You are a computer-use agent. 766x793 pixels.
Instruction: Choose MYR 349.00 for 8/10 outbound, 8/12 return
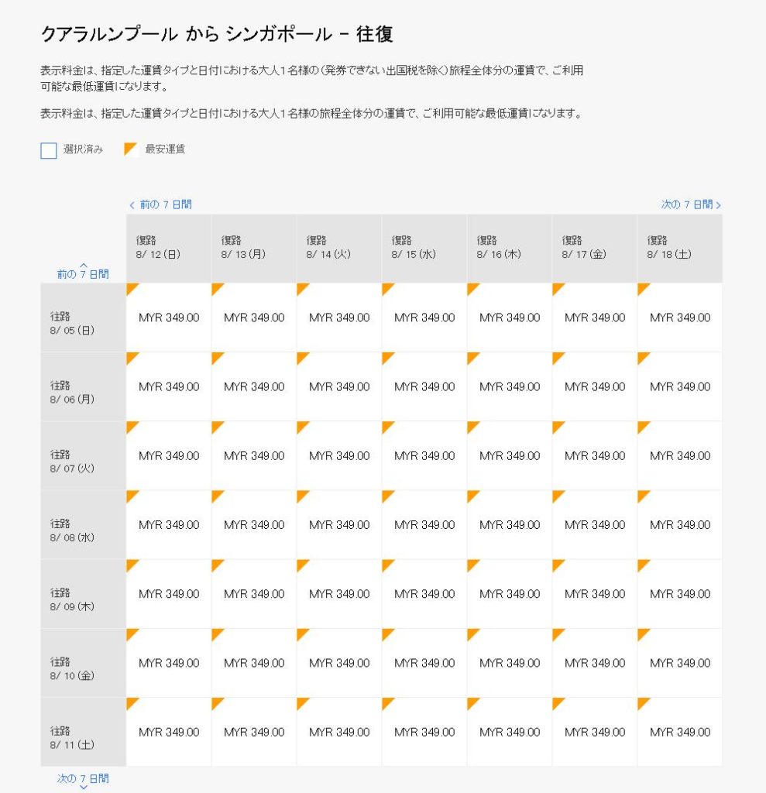point(169,663)
